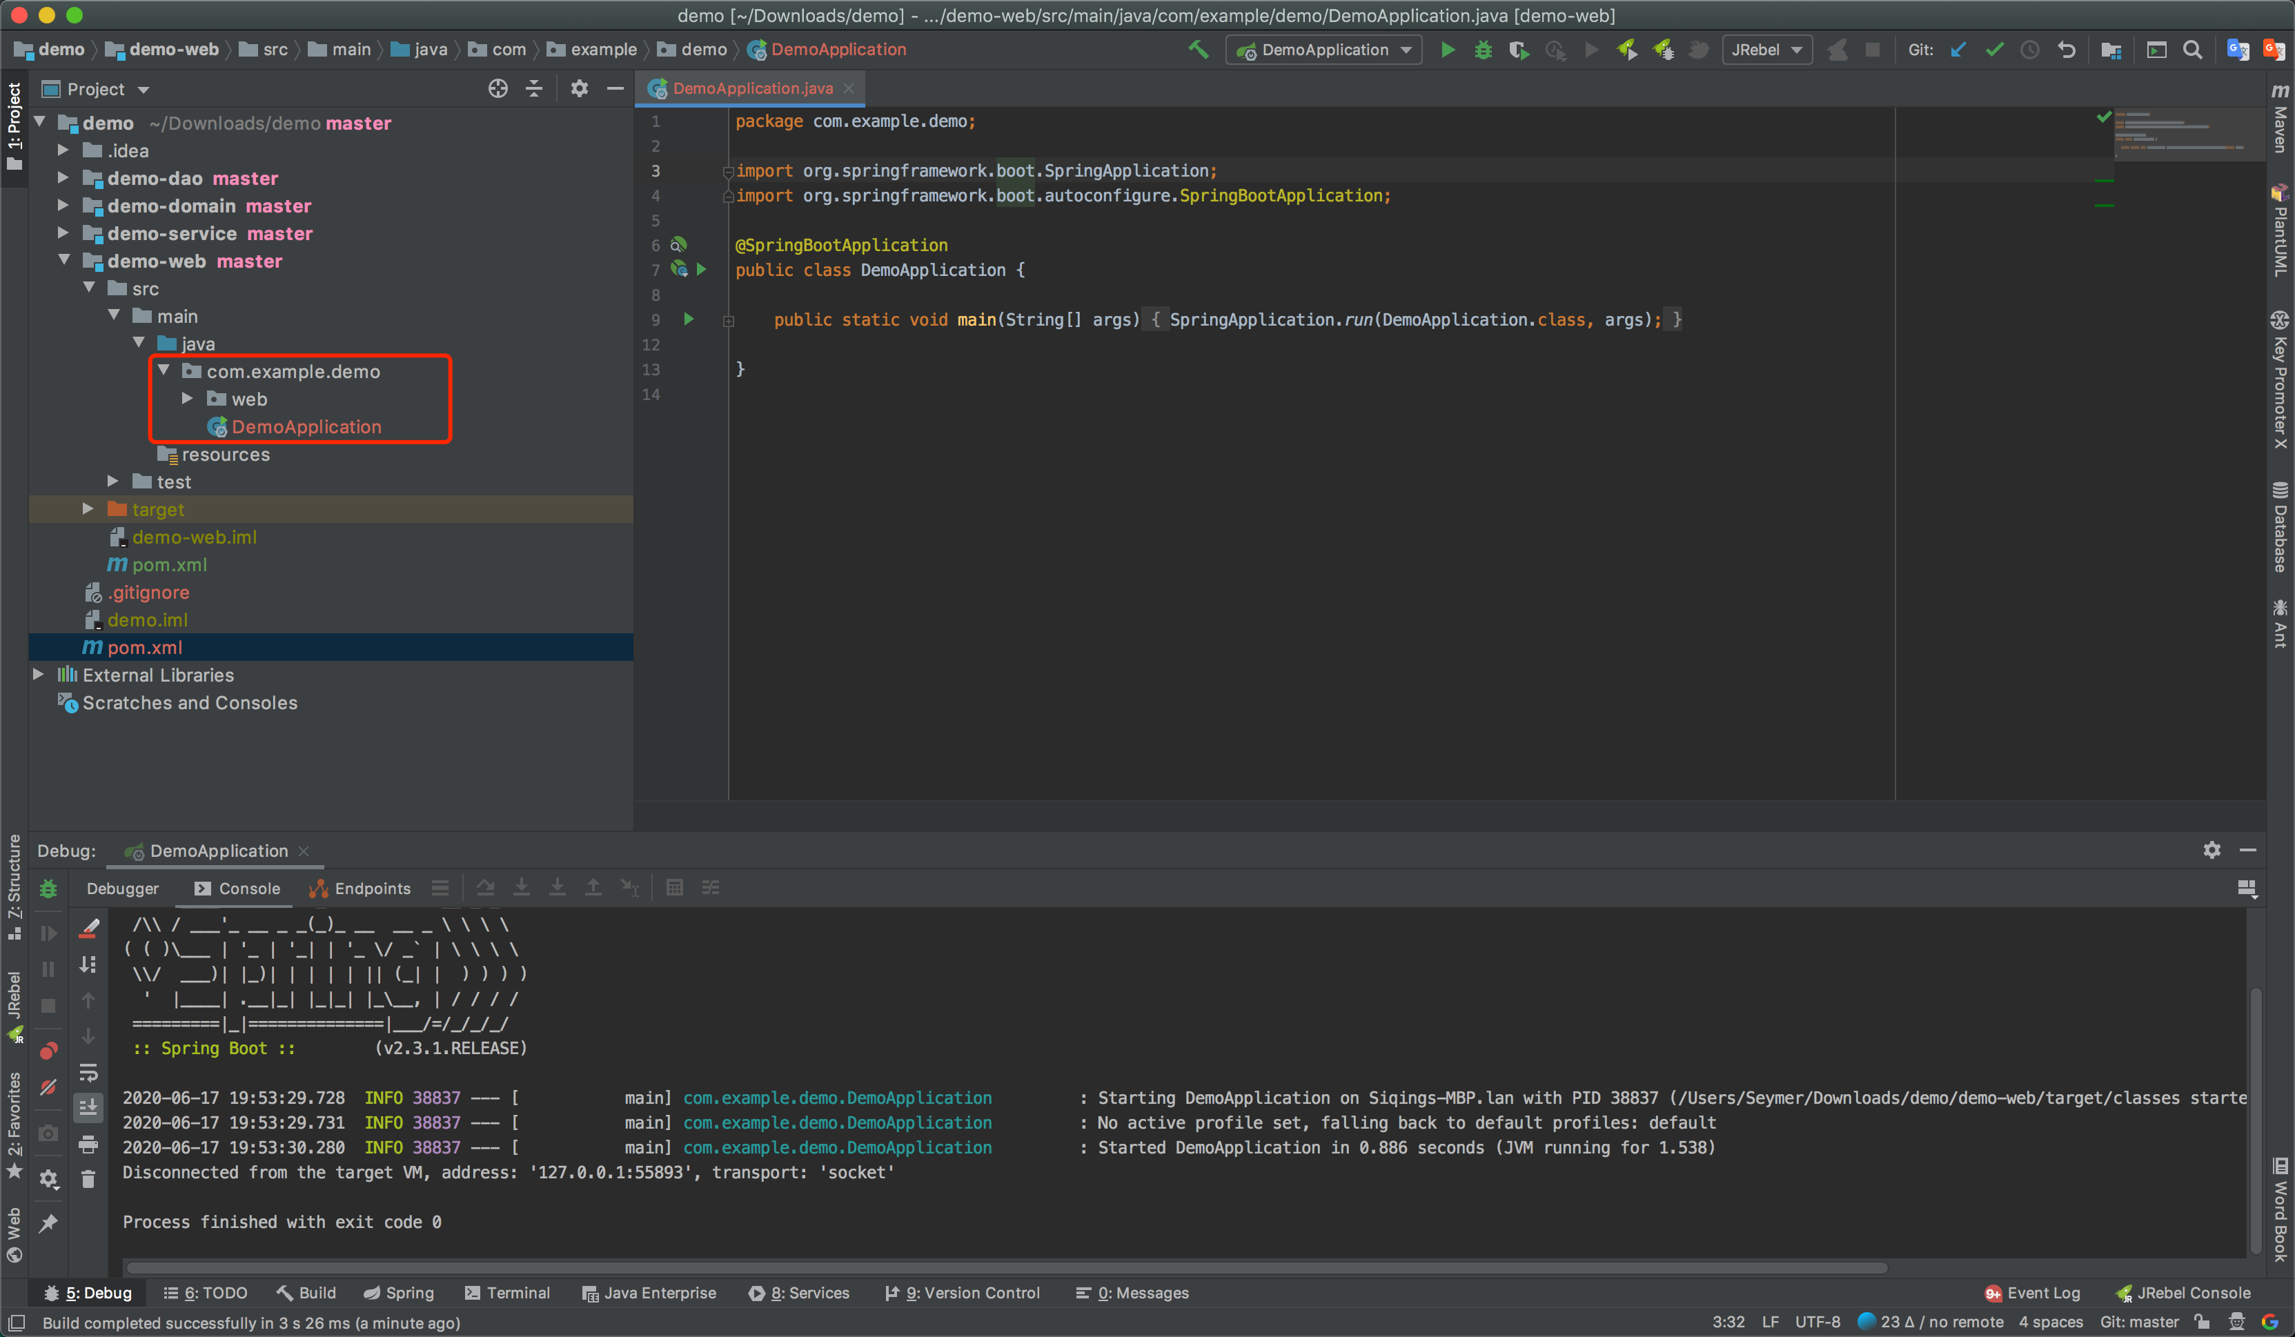Toggle soft-wrap in debug console
The height and width of the screenshot is (1337, 2295).
pos(88,1072)
